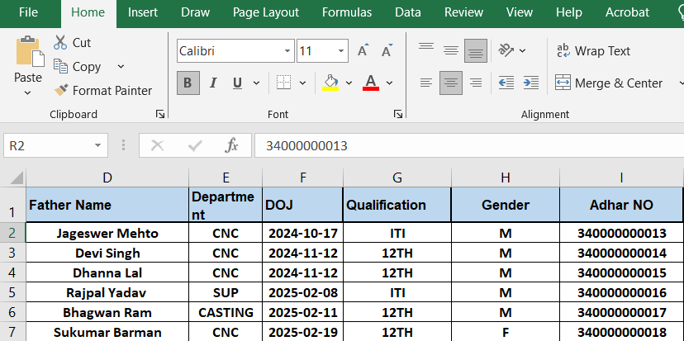
Task: Click the Increase Font Size icon
Action: [x=362, y=51]
